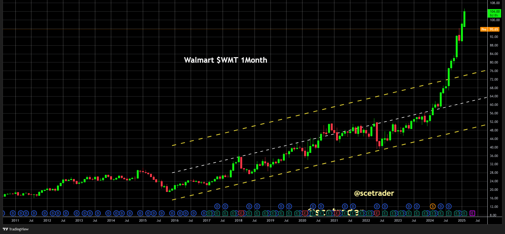Click the green May 2017 earnings marker
The height and width of the screenshot is (234, 505).
[x=217, y=213]
